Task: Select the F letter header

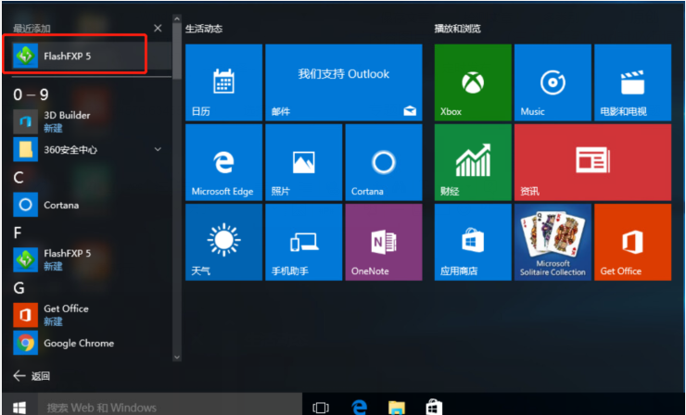Action: pos(18,233)
